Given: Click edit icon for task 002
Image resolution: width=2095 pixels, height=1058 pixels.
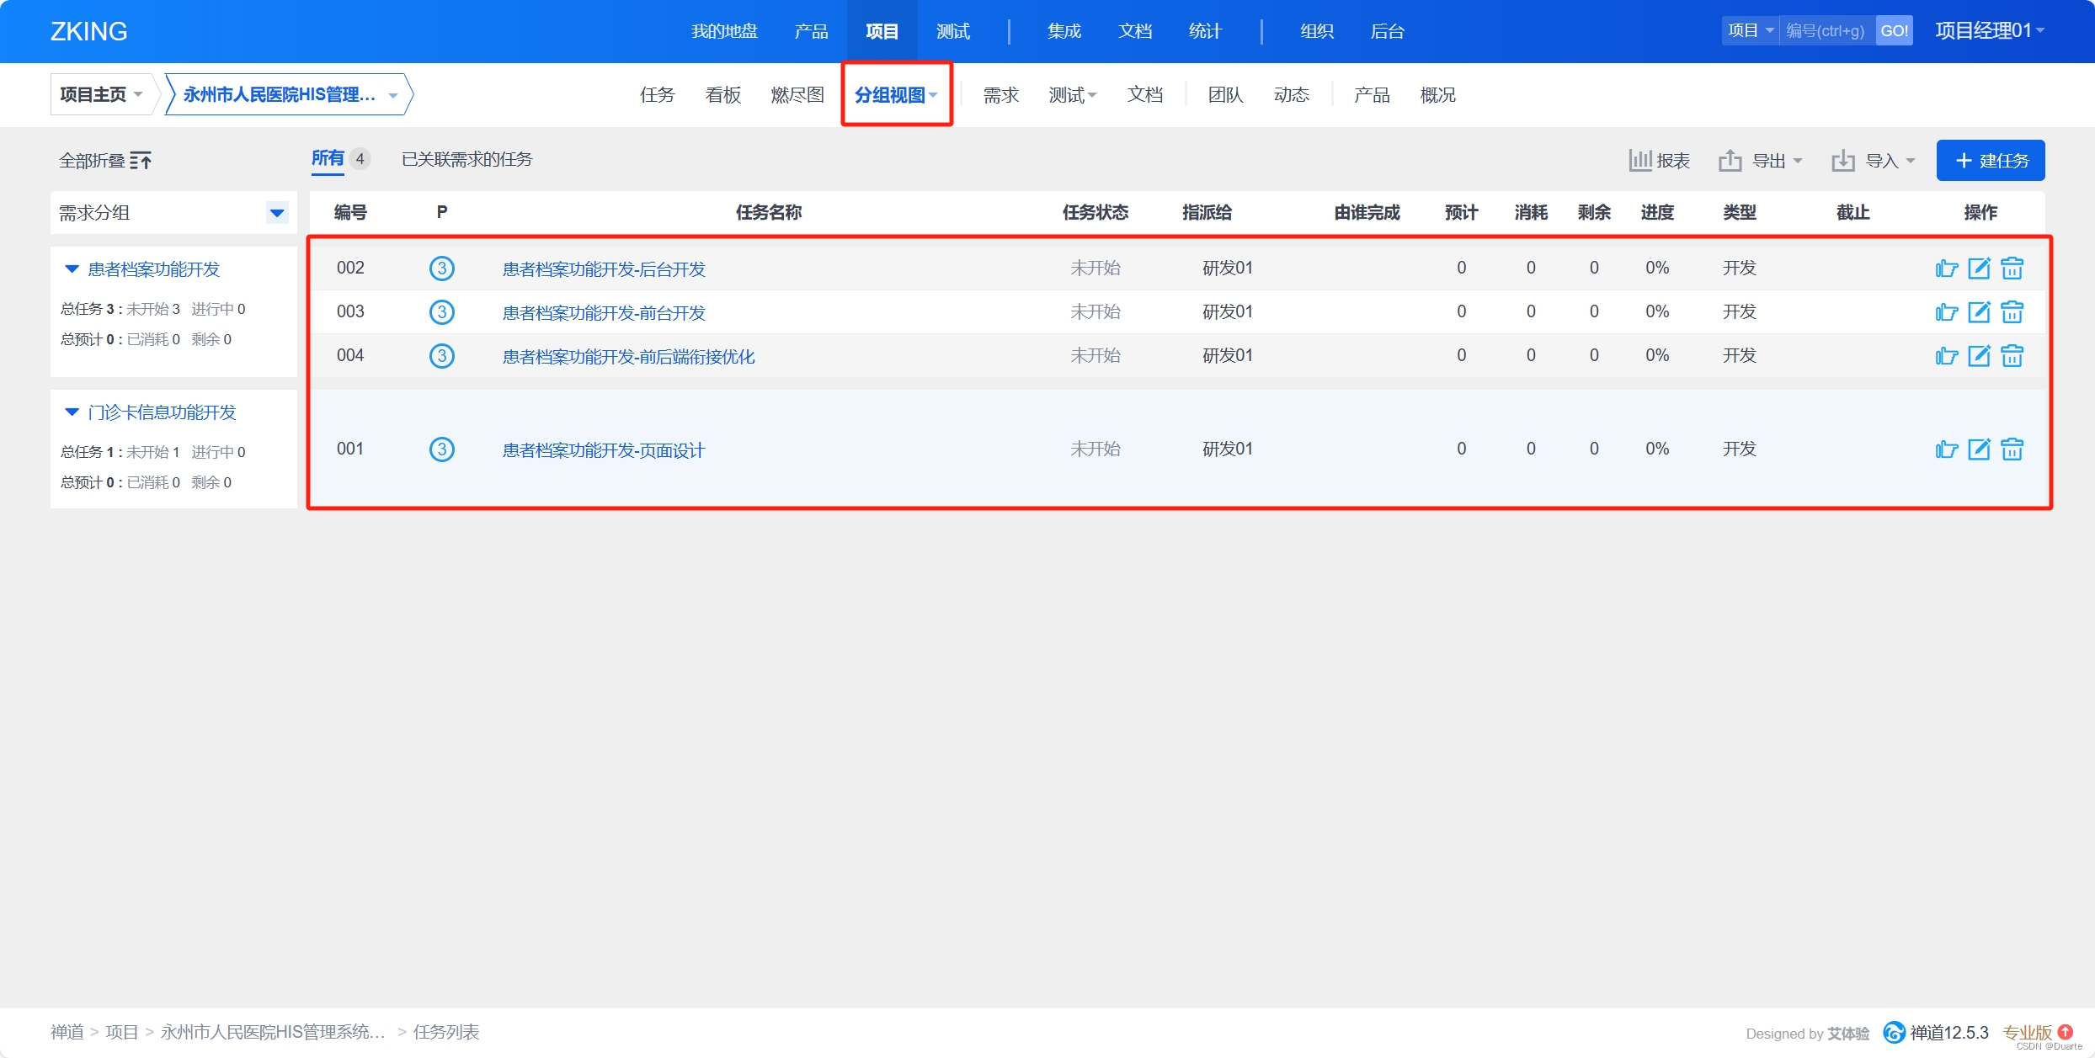Looking at the screenshot, I should click(1979, 268).
